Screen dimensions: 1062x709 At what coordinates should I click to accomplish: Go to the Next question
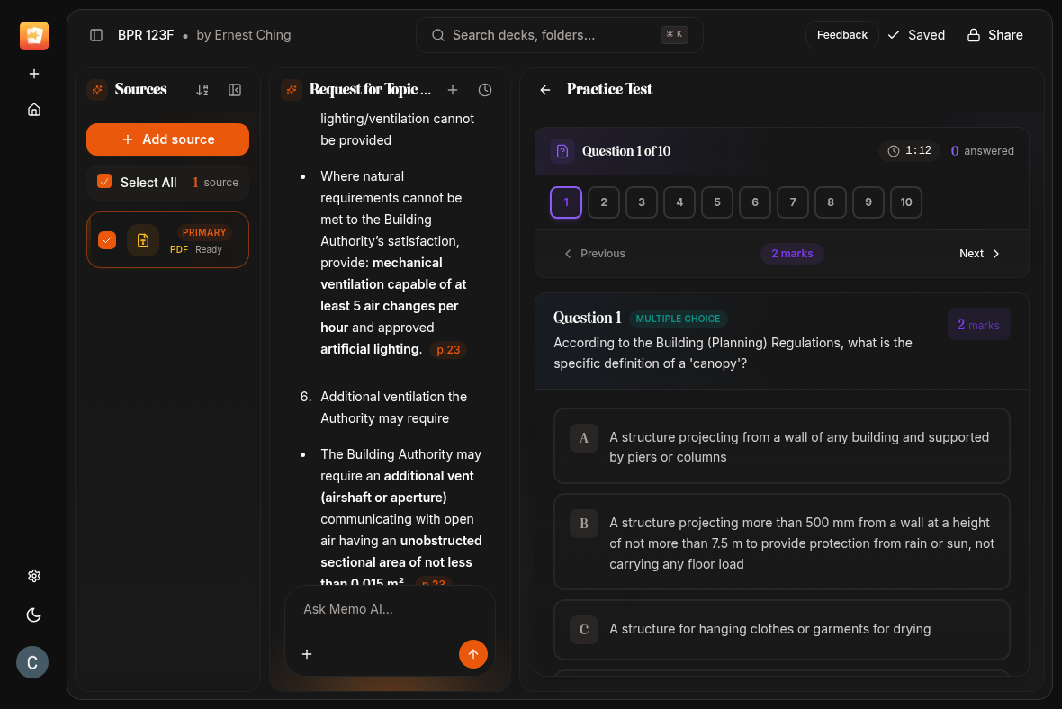pos(979,254)
